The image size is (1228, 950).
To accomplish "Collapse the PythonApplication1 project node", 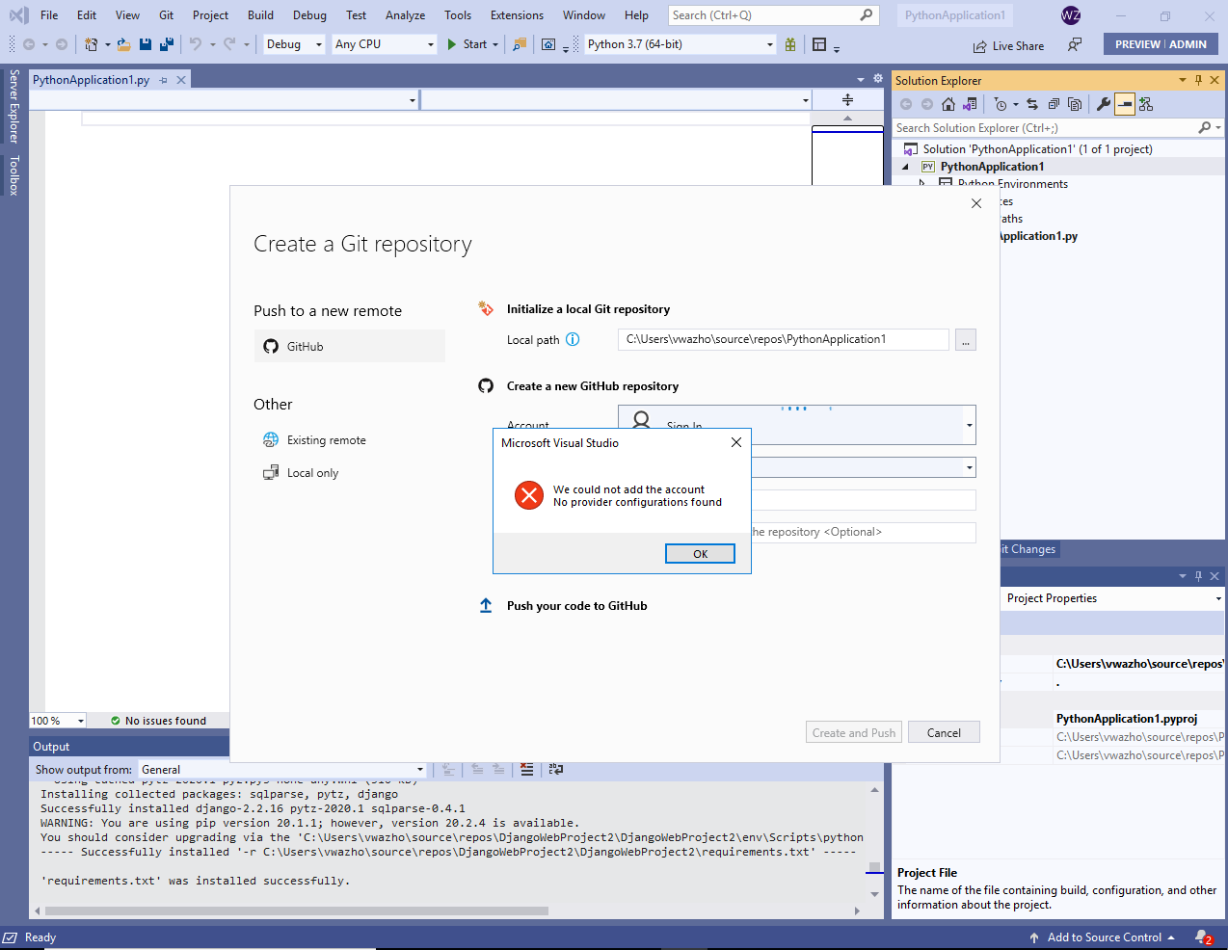I will [x=905, y=167].
